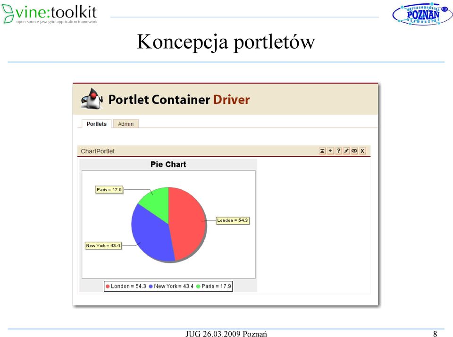Image resolution: width=453 pixels, height=337 pixels.
Task: Remove ChartPortlet with the X button
Action: (362, 151)
